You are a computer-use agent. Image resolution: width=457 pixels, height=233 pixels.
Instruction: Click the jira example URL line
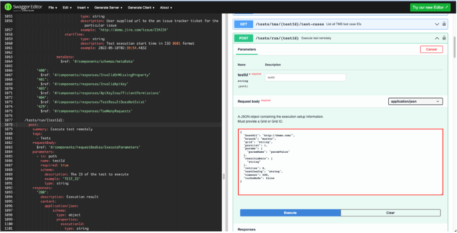(124, 30)
